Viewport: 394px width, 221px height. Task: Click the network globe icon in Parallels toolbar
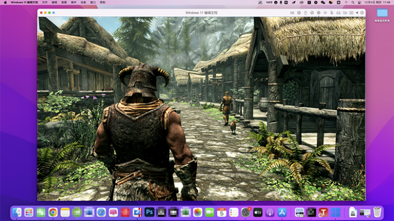(x=319, y=13)
